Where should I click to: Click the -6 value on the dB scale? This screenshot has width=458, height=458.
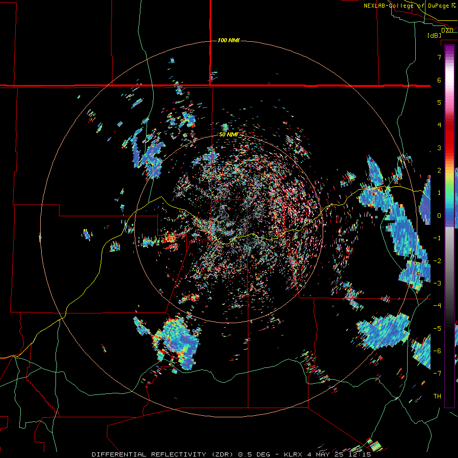(x=437, y=351)
